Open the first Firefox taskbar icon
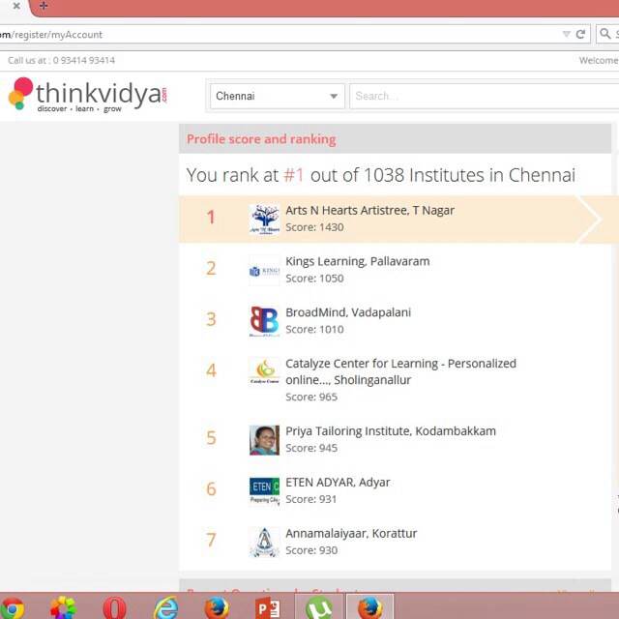The height and width of the screenshot is (619, 619). pos(217,608)
